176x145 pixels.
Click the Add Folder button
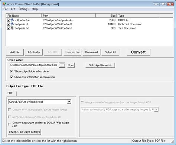click(34, 52)
